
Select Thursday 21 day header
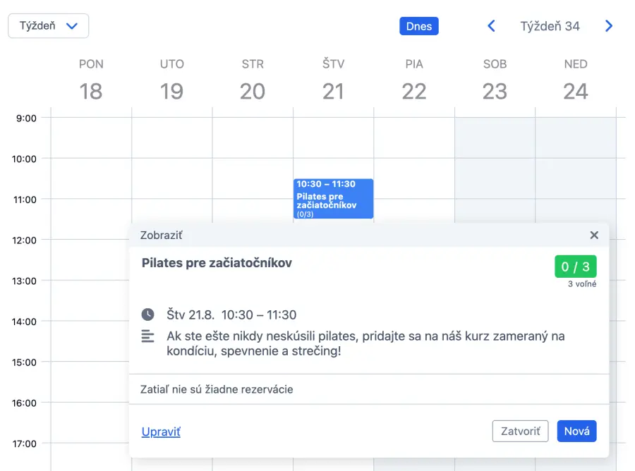pyautogui.click(x=333, y=80)
